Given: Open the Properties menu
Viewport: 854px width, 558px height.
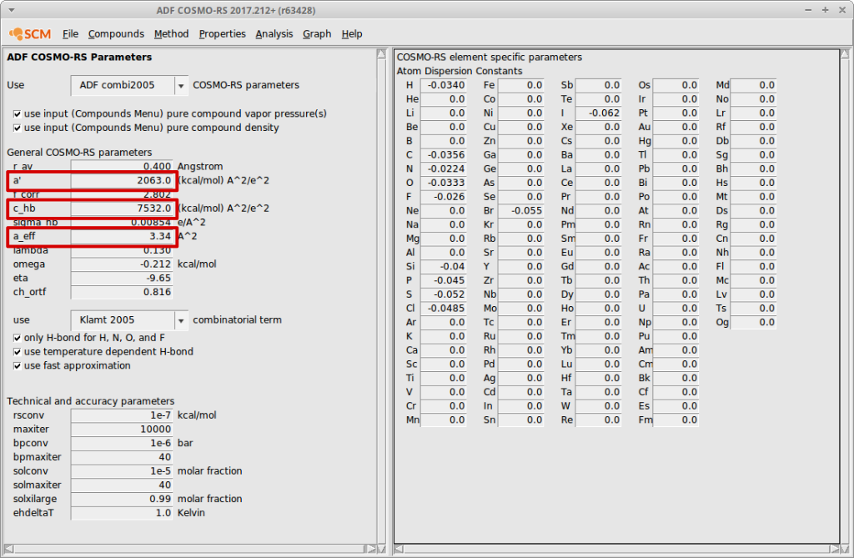Looking at the screenshot, I should point(222,33).
